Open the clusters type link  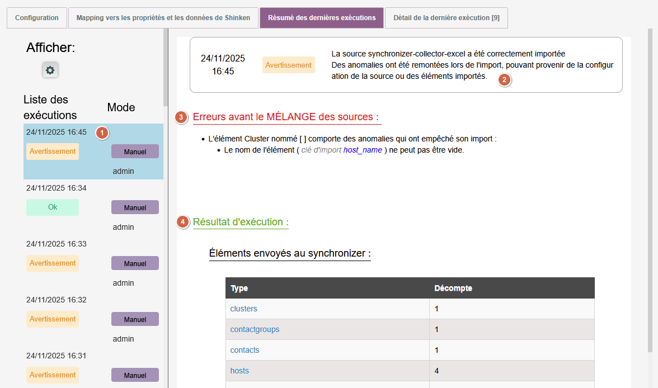(244, 309)
